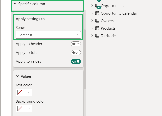
Task: Click the Background color swatch
Action: point(20,109)
